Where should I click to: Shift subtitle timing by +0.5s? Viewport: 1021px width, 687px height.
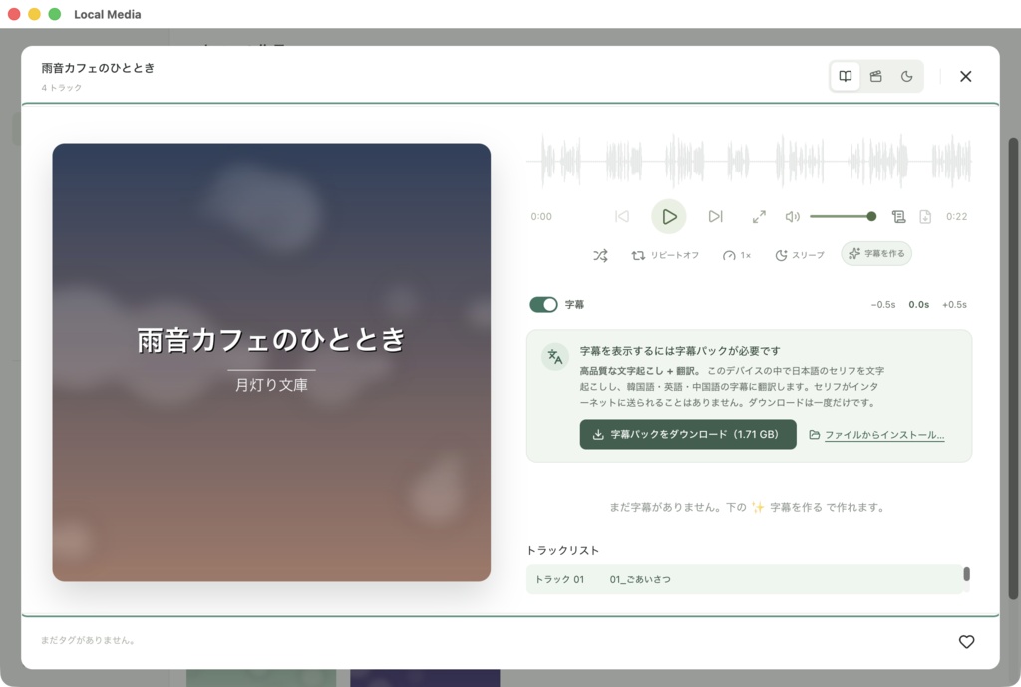point(954,305)
